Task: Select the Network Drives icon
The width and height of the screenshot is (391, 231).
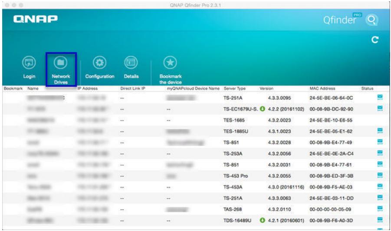Action: click(61, 62)
